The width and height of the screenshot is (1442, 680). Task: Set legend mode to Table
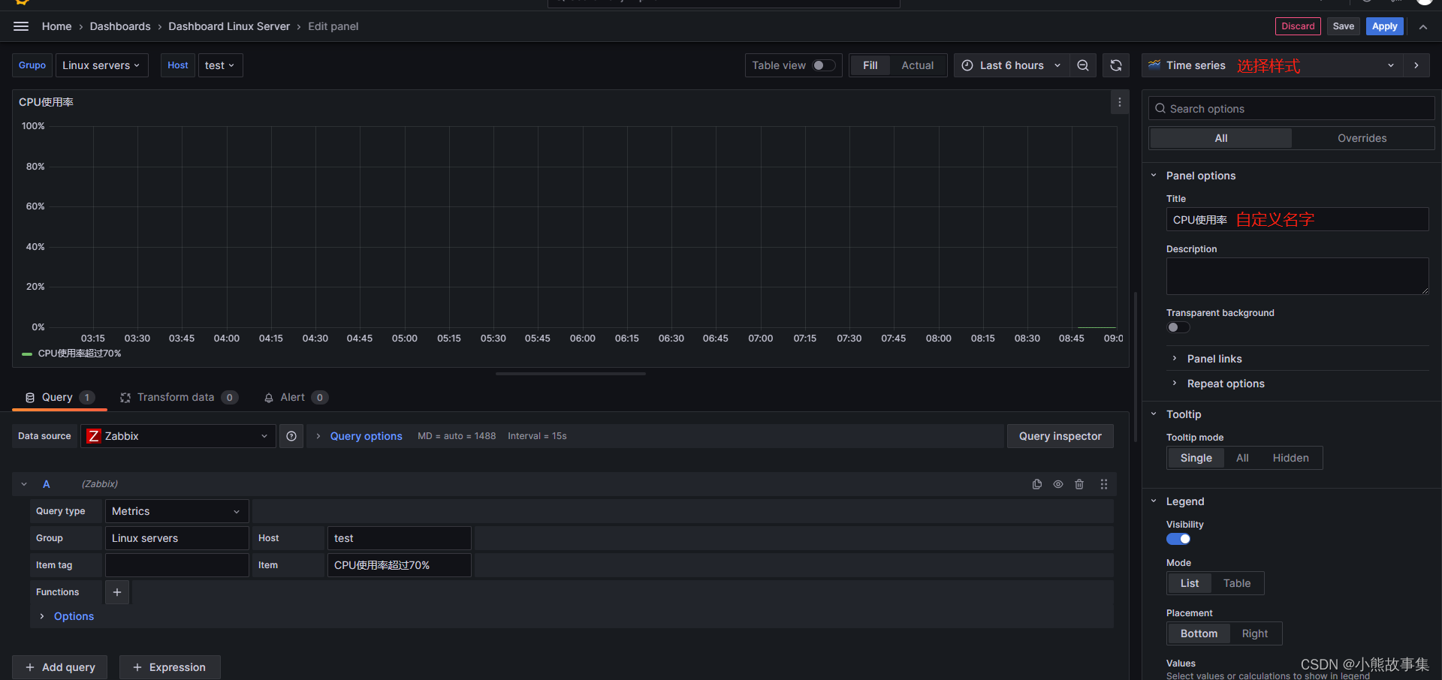coord(1237,583)
